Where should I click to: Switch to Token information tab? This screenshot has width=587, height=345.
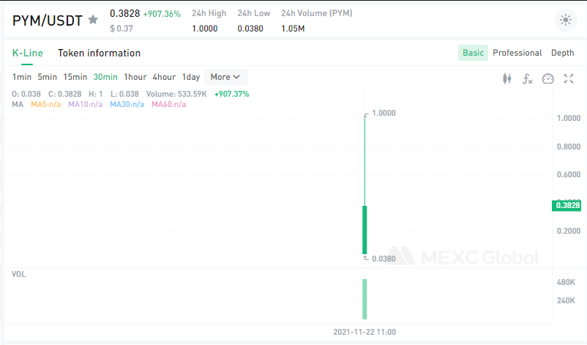100,53
